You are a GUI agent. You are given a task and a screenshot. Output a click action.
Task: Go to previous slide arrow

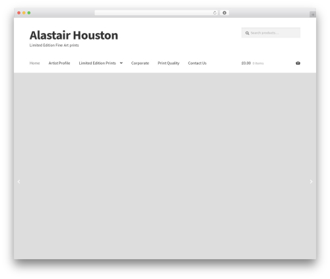19,181
